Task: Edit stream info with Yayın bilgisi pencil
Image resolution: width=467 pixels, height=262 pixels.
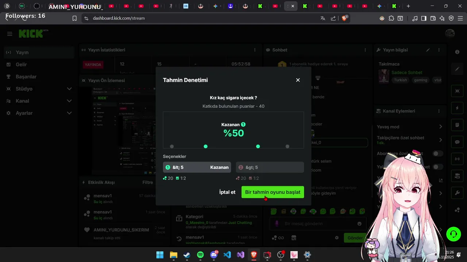Action: click(428, 50)
